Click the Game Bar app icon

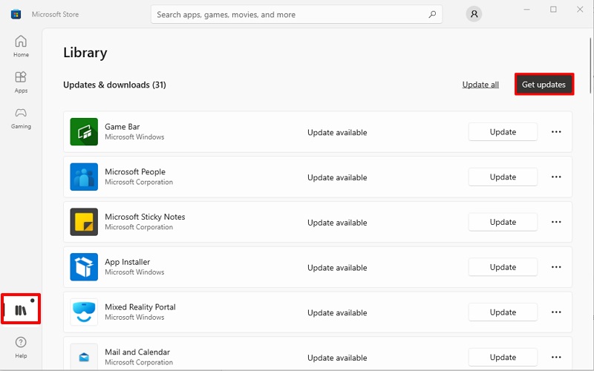(84, 132)
